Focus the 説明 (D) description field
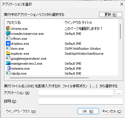 pos(81,101)
